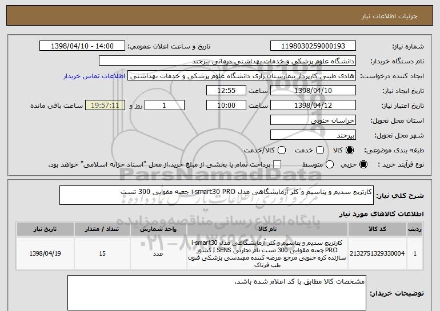
Task: Click the delivery city field بیرجند
Action: click(313, 135)
